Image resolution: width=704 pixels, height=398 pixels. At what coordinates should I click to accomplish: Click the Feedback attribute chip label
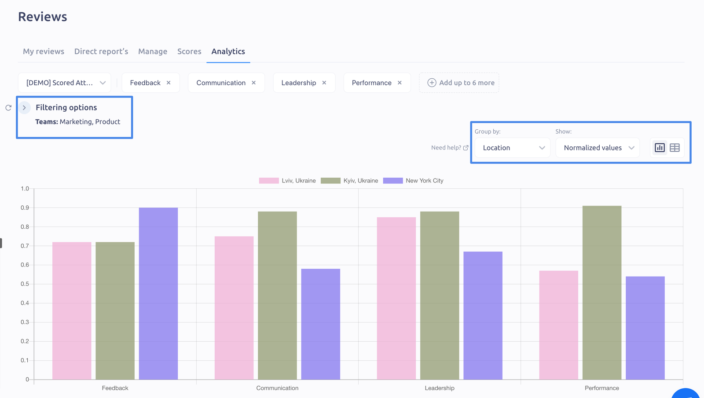click(x=145, y=83)
